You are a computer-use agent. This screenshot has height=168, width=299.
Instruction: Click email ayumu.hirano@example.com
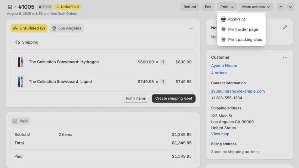click(x=238, y=91)
